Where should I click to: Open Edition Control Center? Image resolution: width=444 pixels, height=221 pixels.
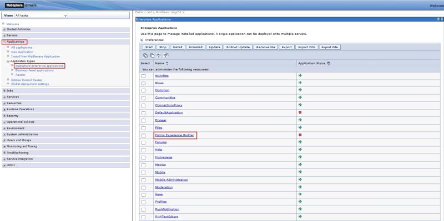pyautogui.click(x=26, y=80)
